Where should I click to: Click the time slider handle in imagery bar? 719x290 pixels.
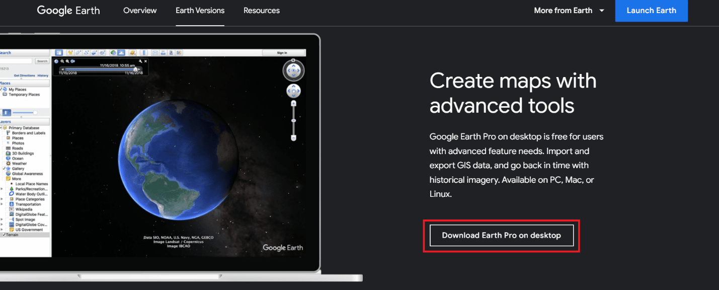(x=135, y=69)
